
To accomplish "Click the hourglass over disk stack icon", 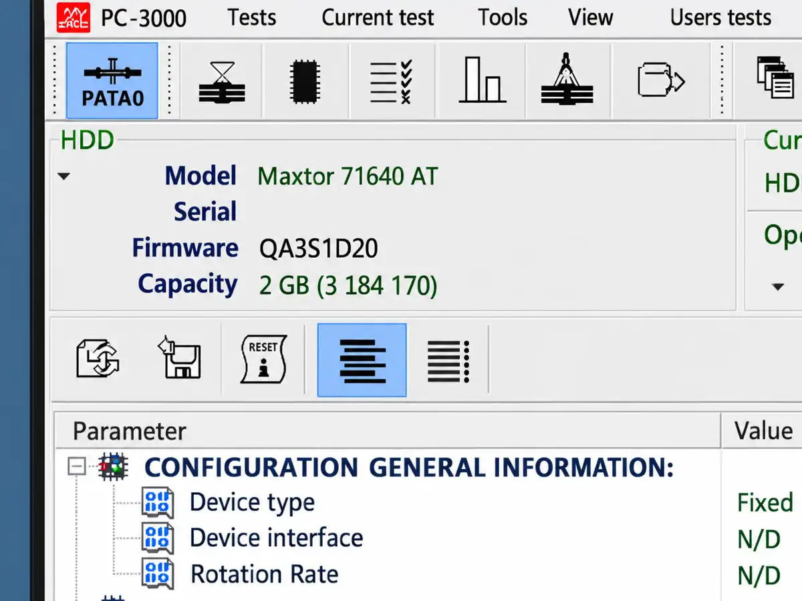I will (x=222, y=82).
